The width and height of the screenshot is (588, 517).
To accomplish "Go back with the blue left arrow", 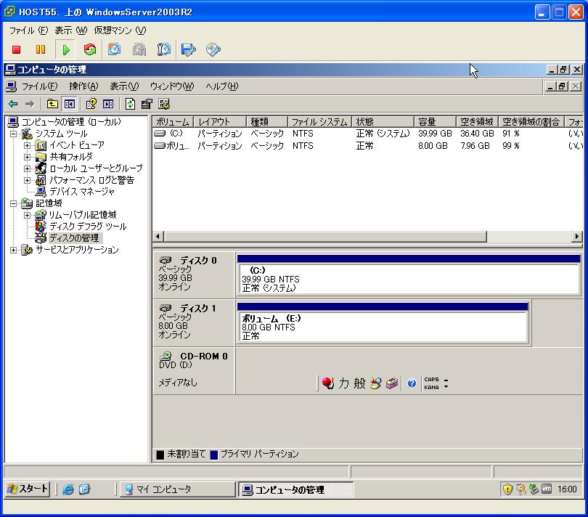I will point(13,104).
